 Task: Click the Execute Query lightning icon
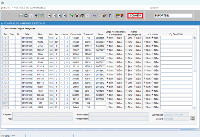pyautogui.click(x=41, y=16)
